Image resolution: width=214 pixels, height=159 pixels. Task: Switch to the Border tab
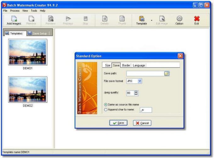point(126,65)
